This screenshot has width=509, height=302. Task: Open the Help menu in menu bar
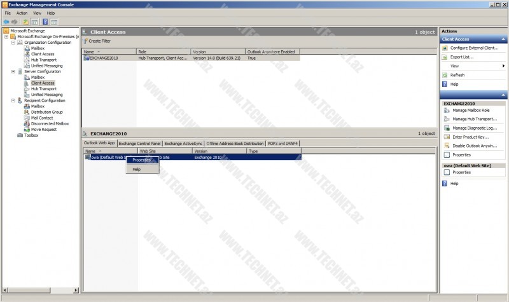click(51, 13)
